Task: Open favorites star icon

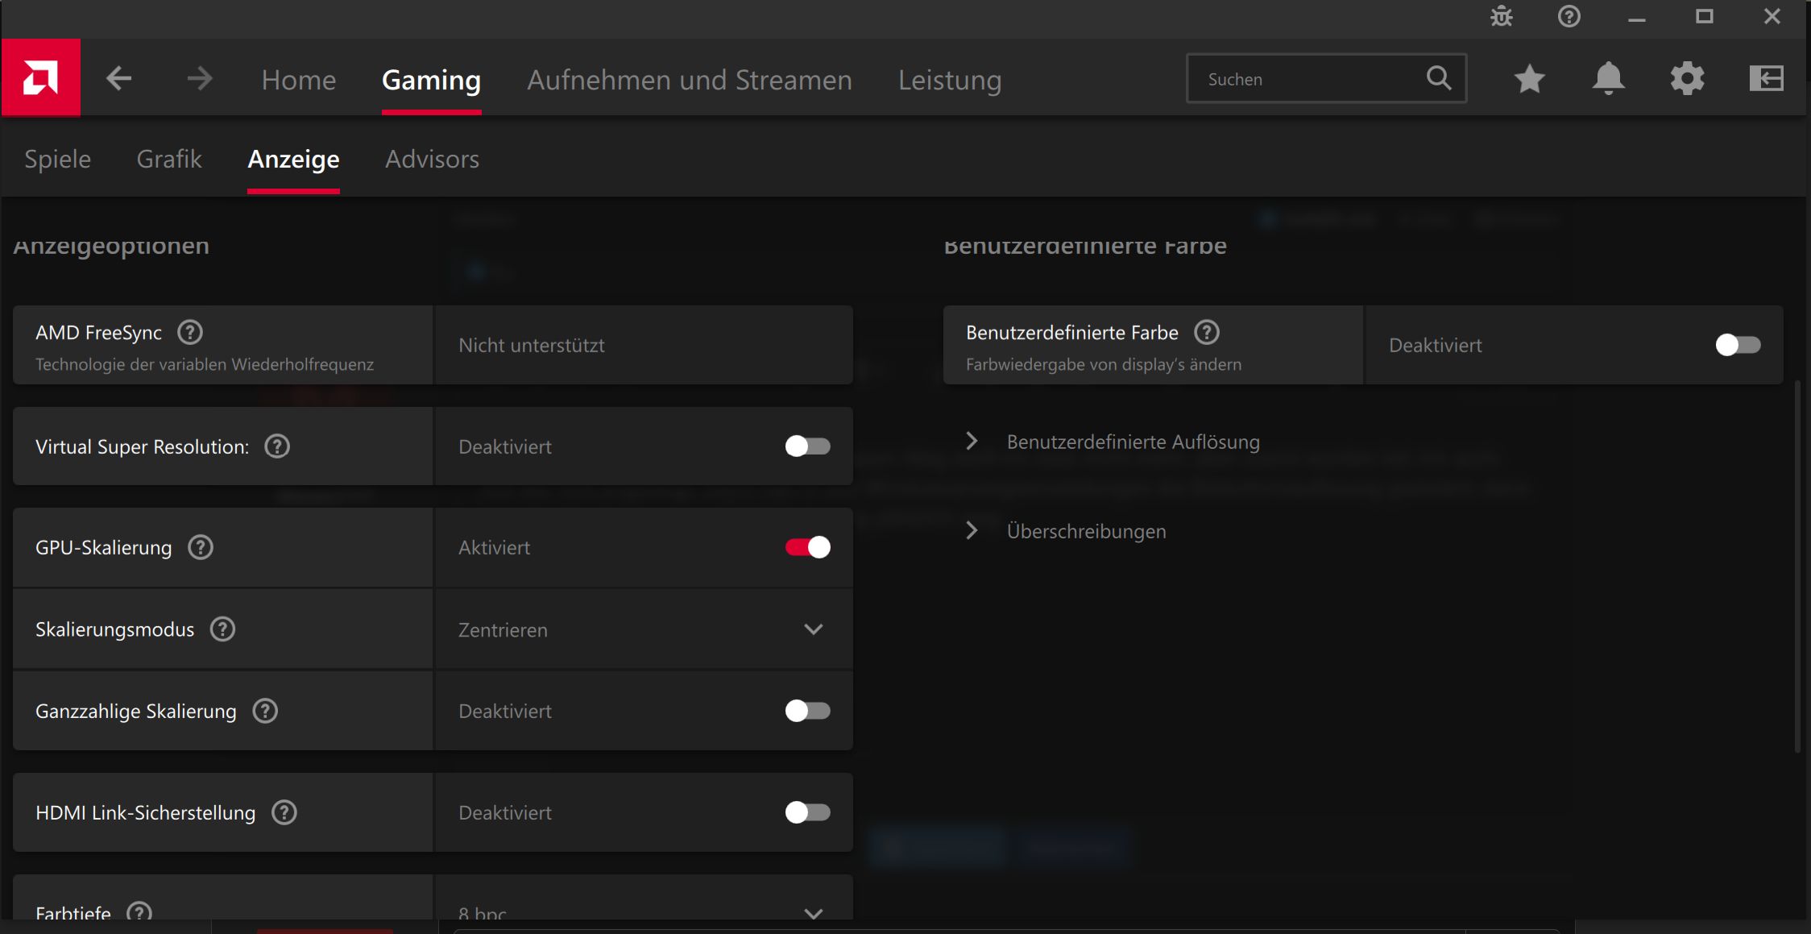Action: 1529,79
